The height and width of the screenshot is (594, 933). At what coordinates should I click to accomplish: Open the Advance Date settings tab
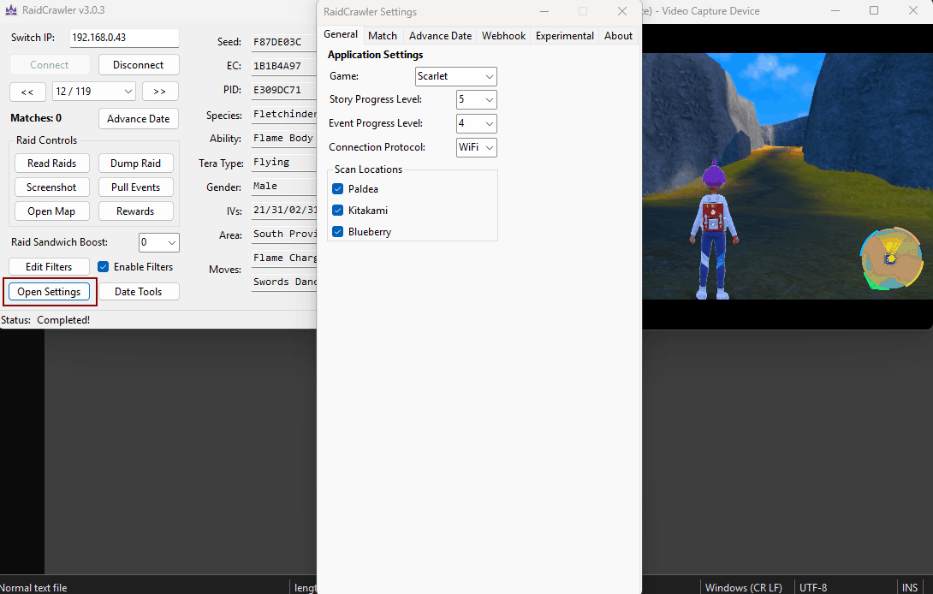(440, 36)
